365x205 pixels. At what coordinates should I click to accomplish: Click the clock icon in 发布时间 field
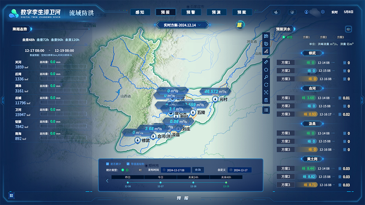(x=164, y=170)
